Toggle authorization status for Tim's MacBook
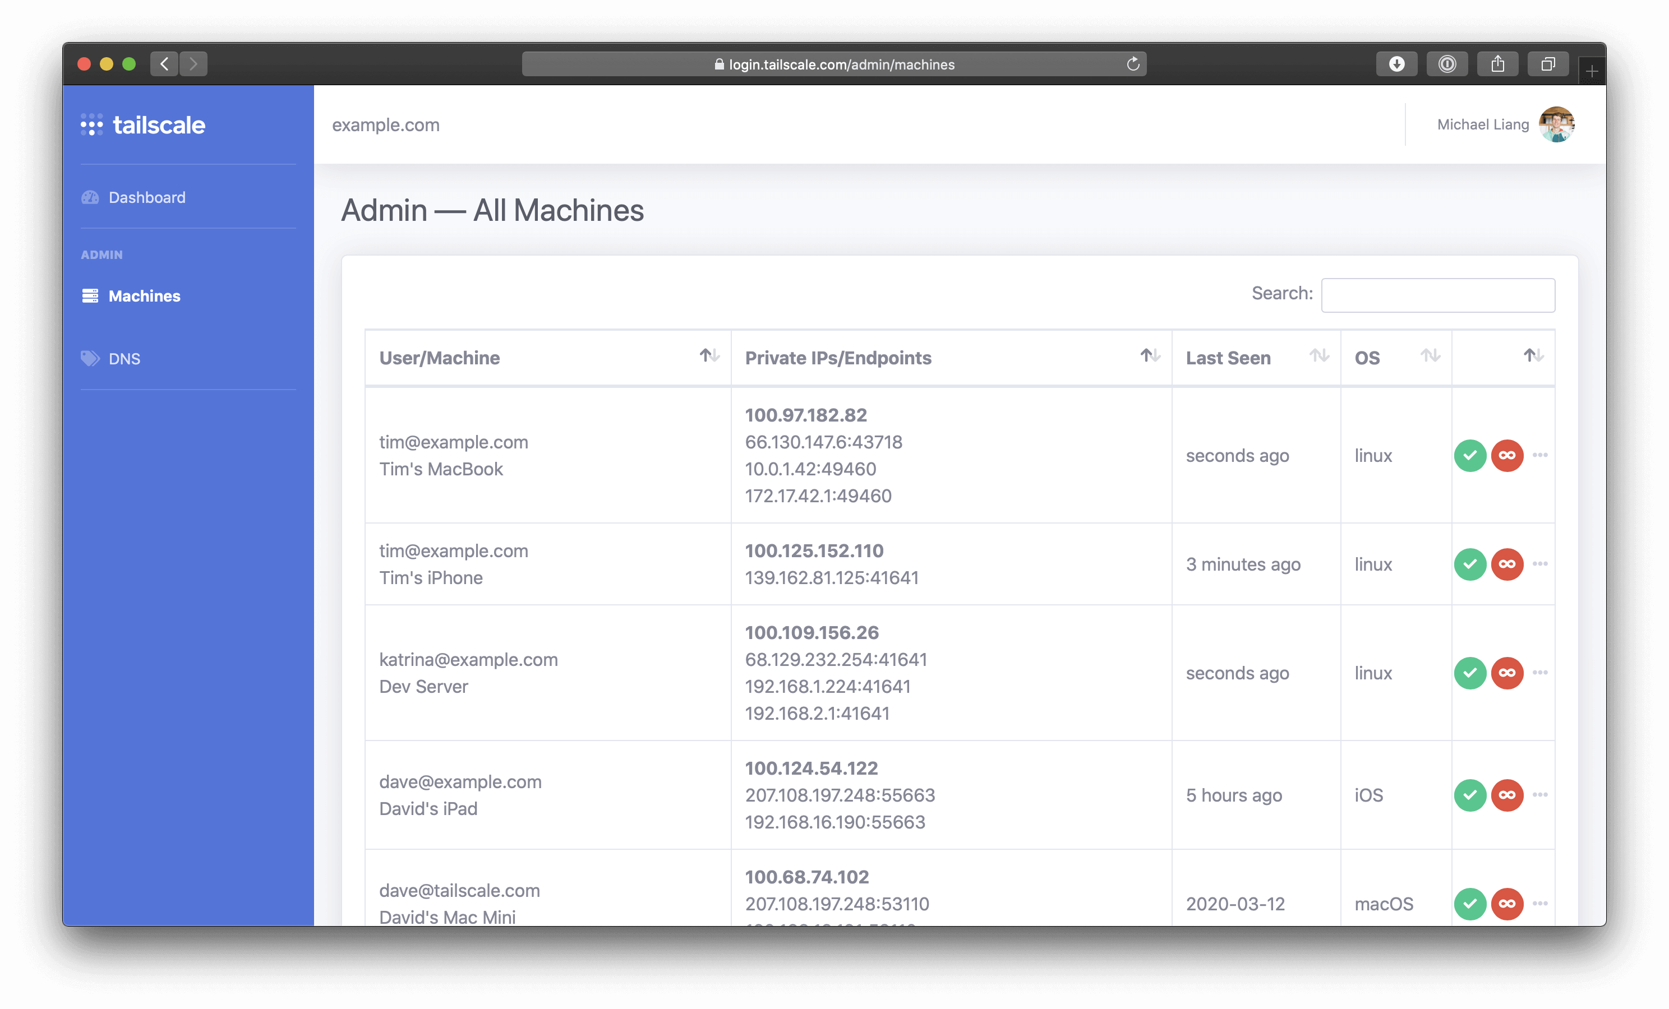 click(x=1470, y=455)
